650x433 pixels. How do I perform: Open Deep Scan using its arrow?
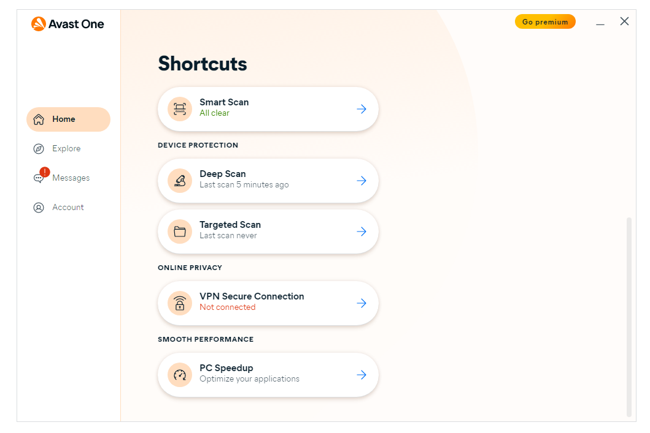tap(362, 181)
